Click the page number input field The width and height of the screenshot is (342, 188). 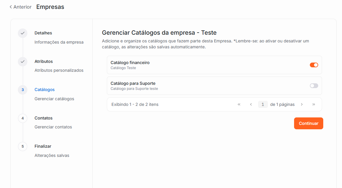pyautogui.click(x=263, y=105)
